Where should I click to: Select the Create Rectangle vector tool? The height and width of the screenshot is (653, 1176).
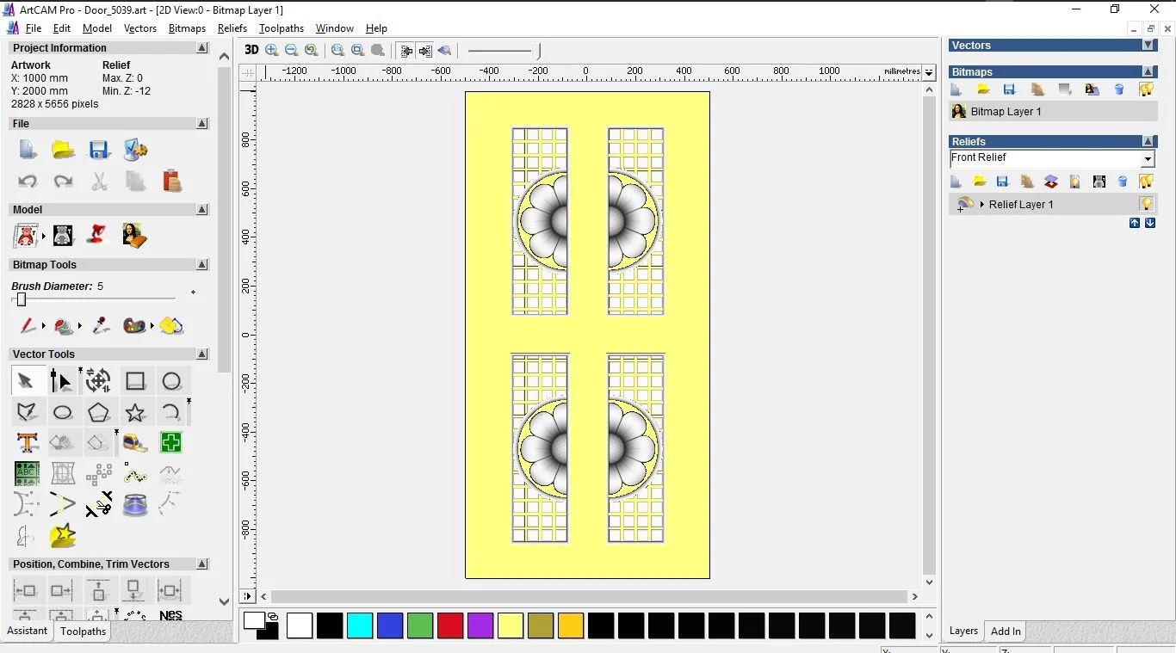135,380
